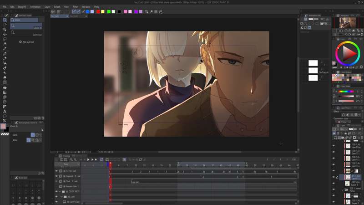The image size is (364, 205).
Task: Click timeline zoom-in magnifier icon
Action: 75,160
